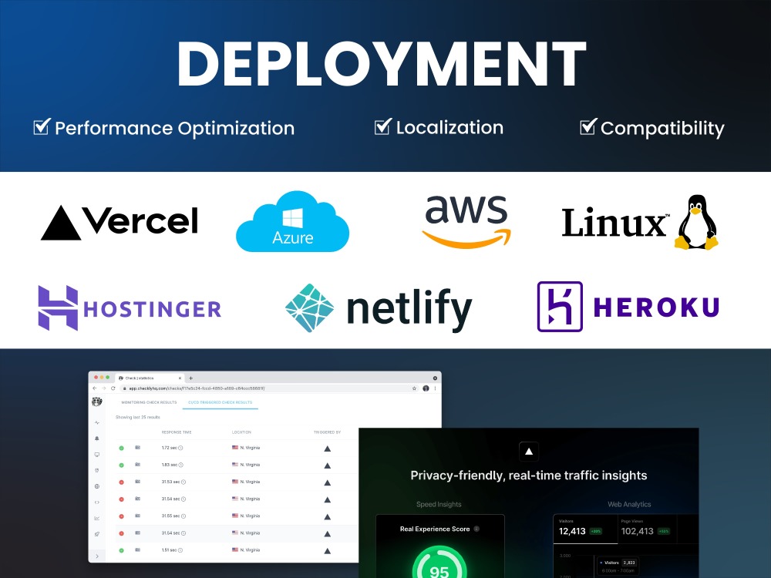Click the DEPLOYMENT heading
This screenshot has height=578, width=771.
[382, 64]
